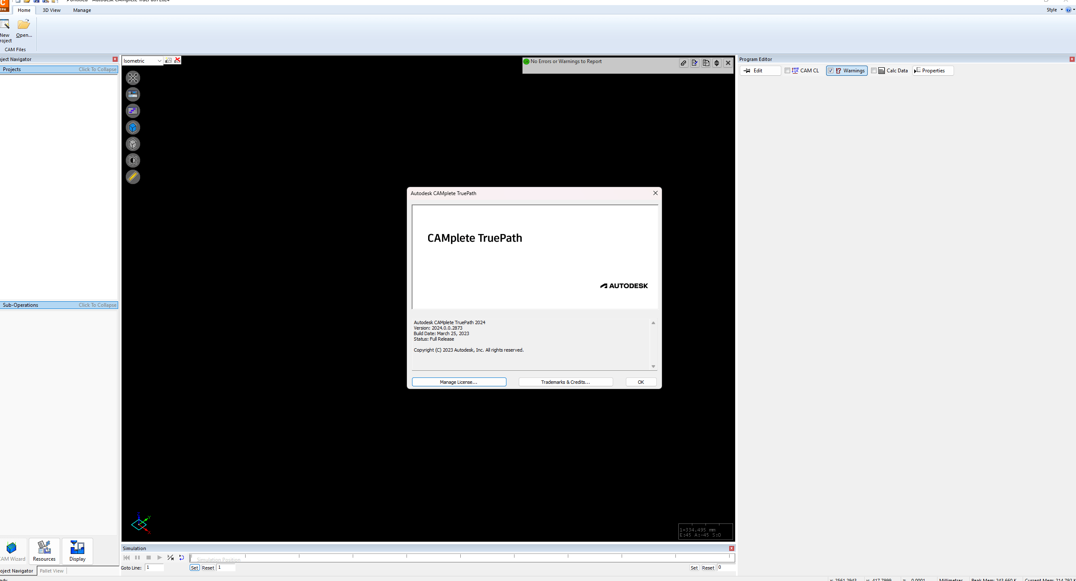Collapse the Projects section
The width and height of the screenshot is (1076, 581).
tap(97, 69)
